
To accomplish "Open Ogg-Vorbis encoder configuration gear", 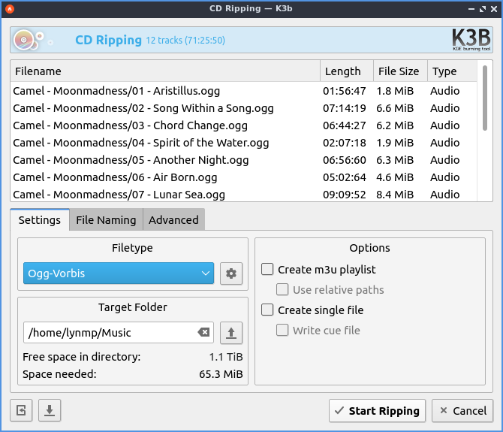I will pos(231,274).
